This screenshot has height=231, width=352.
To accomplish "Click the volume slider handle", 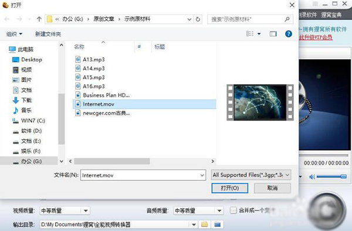I will [x=344, y=177].
